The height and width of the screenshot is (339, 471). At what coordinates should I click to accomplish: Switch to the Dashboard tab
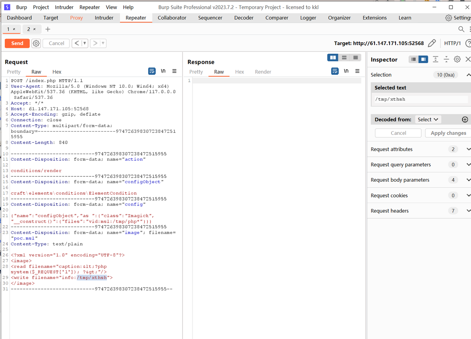coord(19,18)
